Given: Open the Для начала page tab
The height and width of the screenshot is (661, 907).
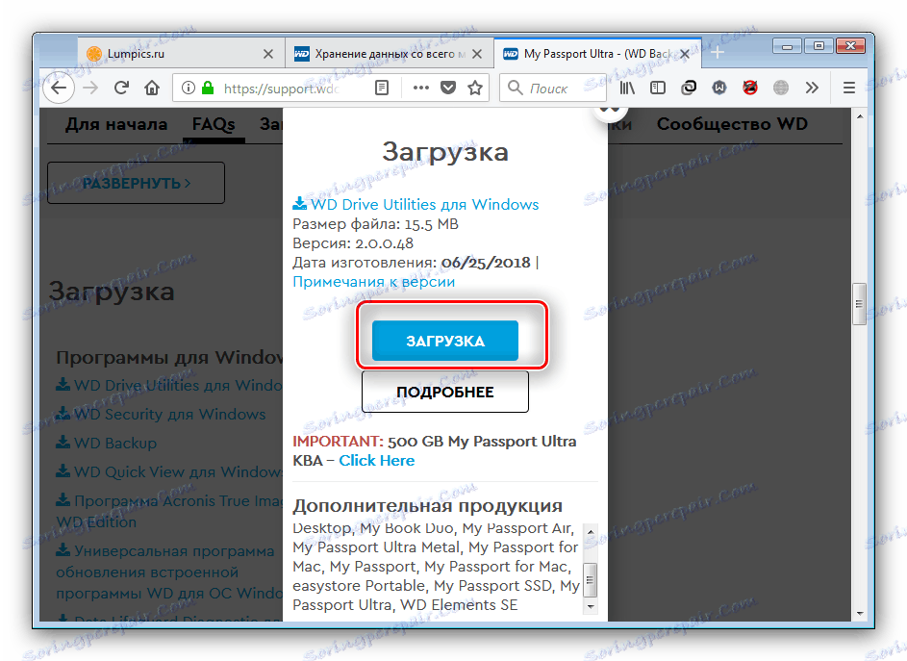Looking at the screenshot, I should [x=116, y=124].
